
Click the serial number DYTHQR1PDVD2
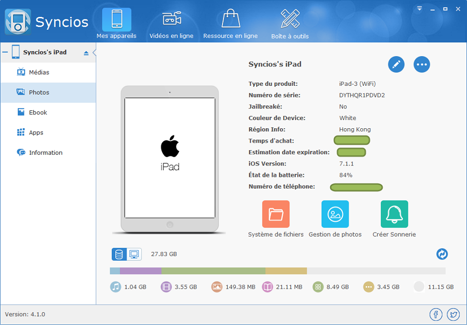tap(362, 95)
